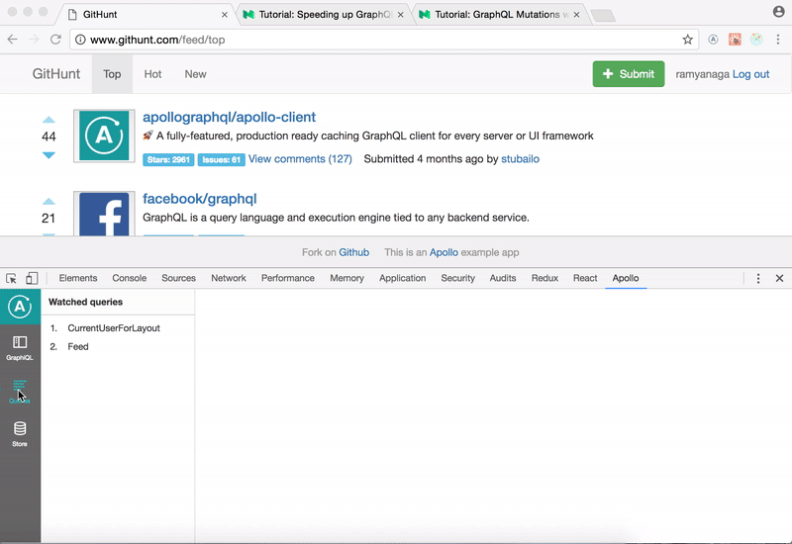792x544 pixels.
Task: Open the Apollo link in footer
Action: click(x=444, y=252)
